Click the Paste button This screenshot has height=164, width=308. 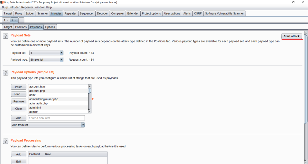pyautogui.click(x=18, y=87)
